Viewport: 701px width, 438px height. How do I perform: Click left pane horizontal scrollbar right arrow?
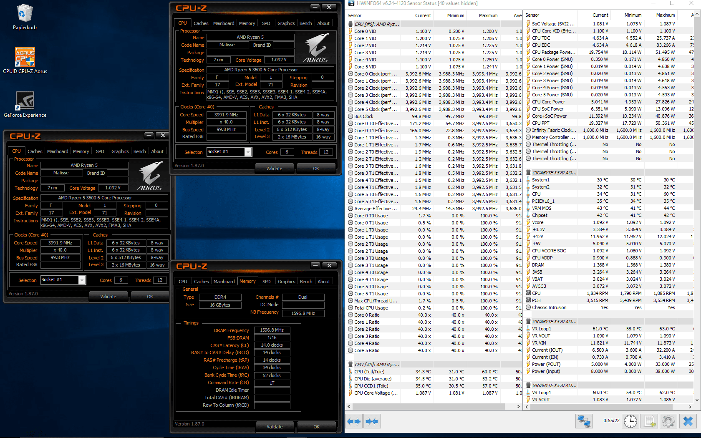click(x=518, y=406)
